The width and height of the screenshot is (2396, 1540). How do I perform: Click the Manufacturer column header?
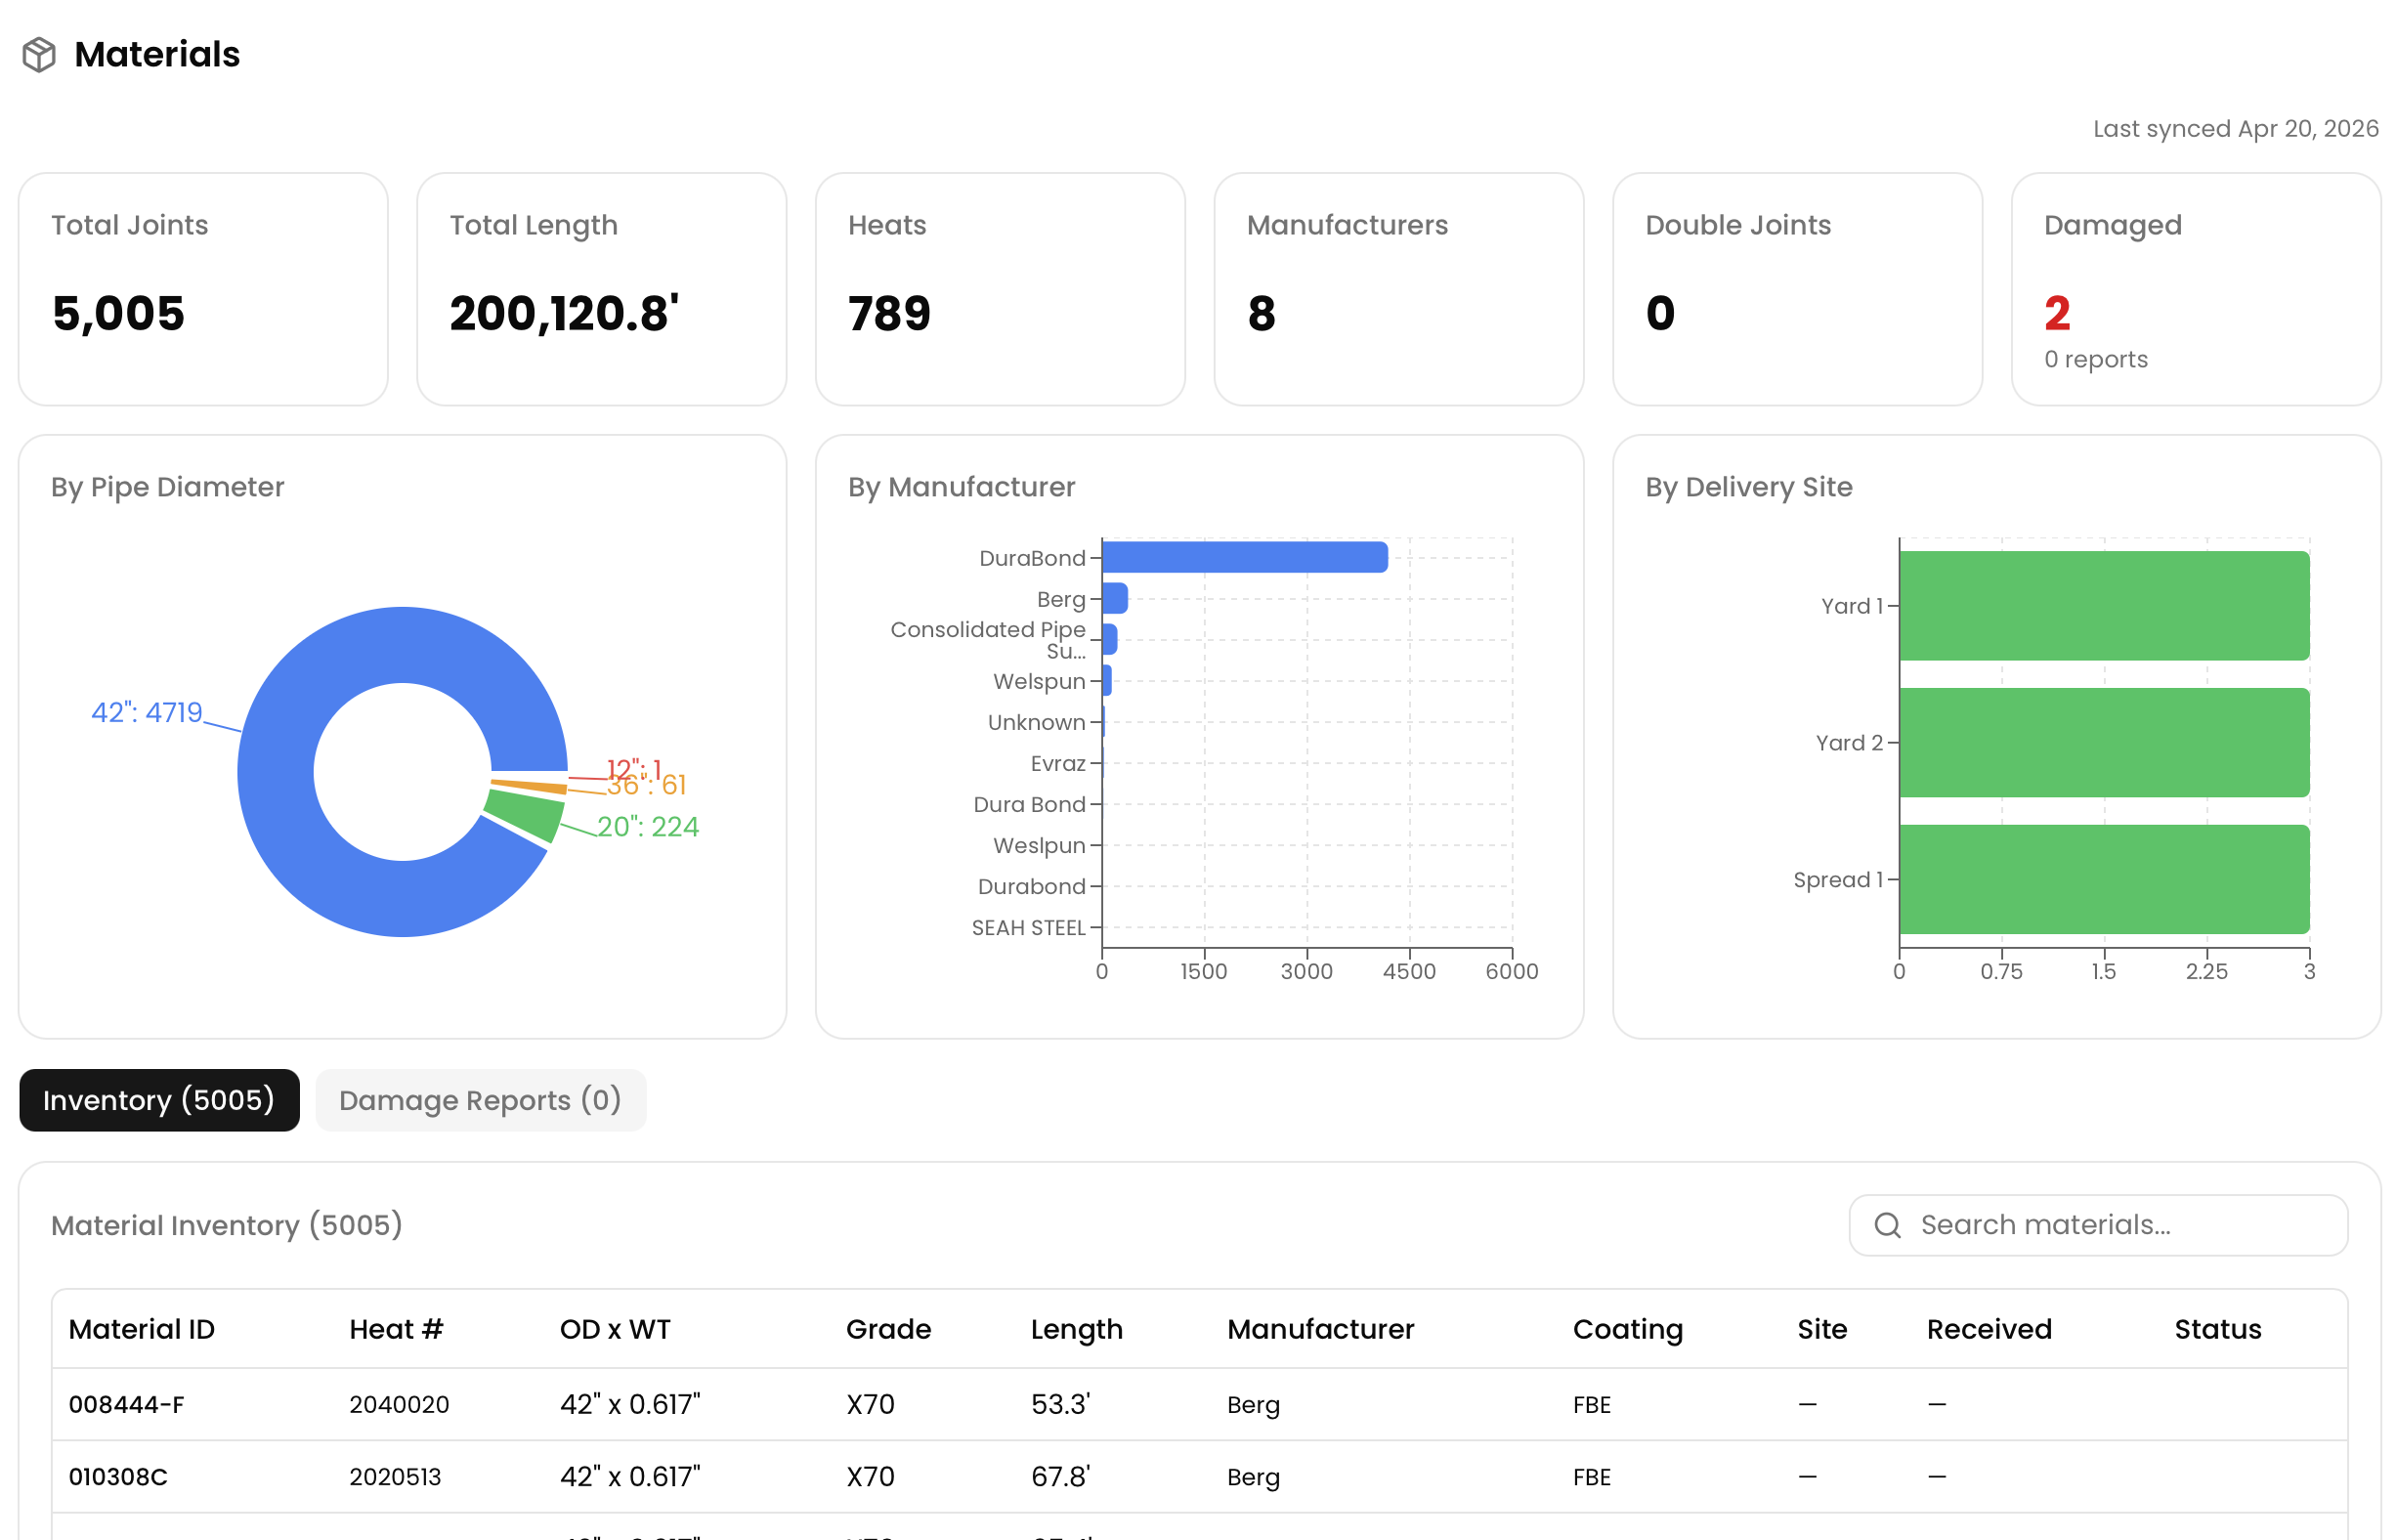pos(1320,1329)
